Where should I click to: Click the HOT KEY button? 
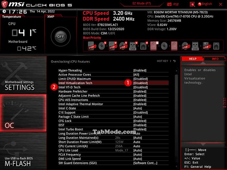pyautogui.click(x=162, y=61)
